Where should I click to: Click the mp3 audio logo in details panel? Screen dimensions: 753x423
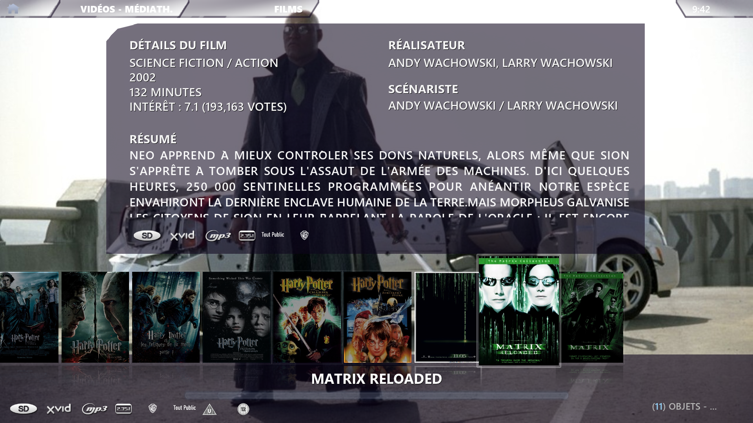click(218, 236)
